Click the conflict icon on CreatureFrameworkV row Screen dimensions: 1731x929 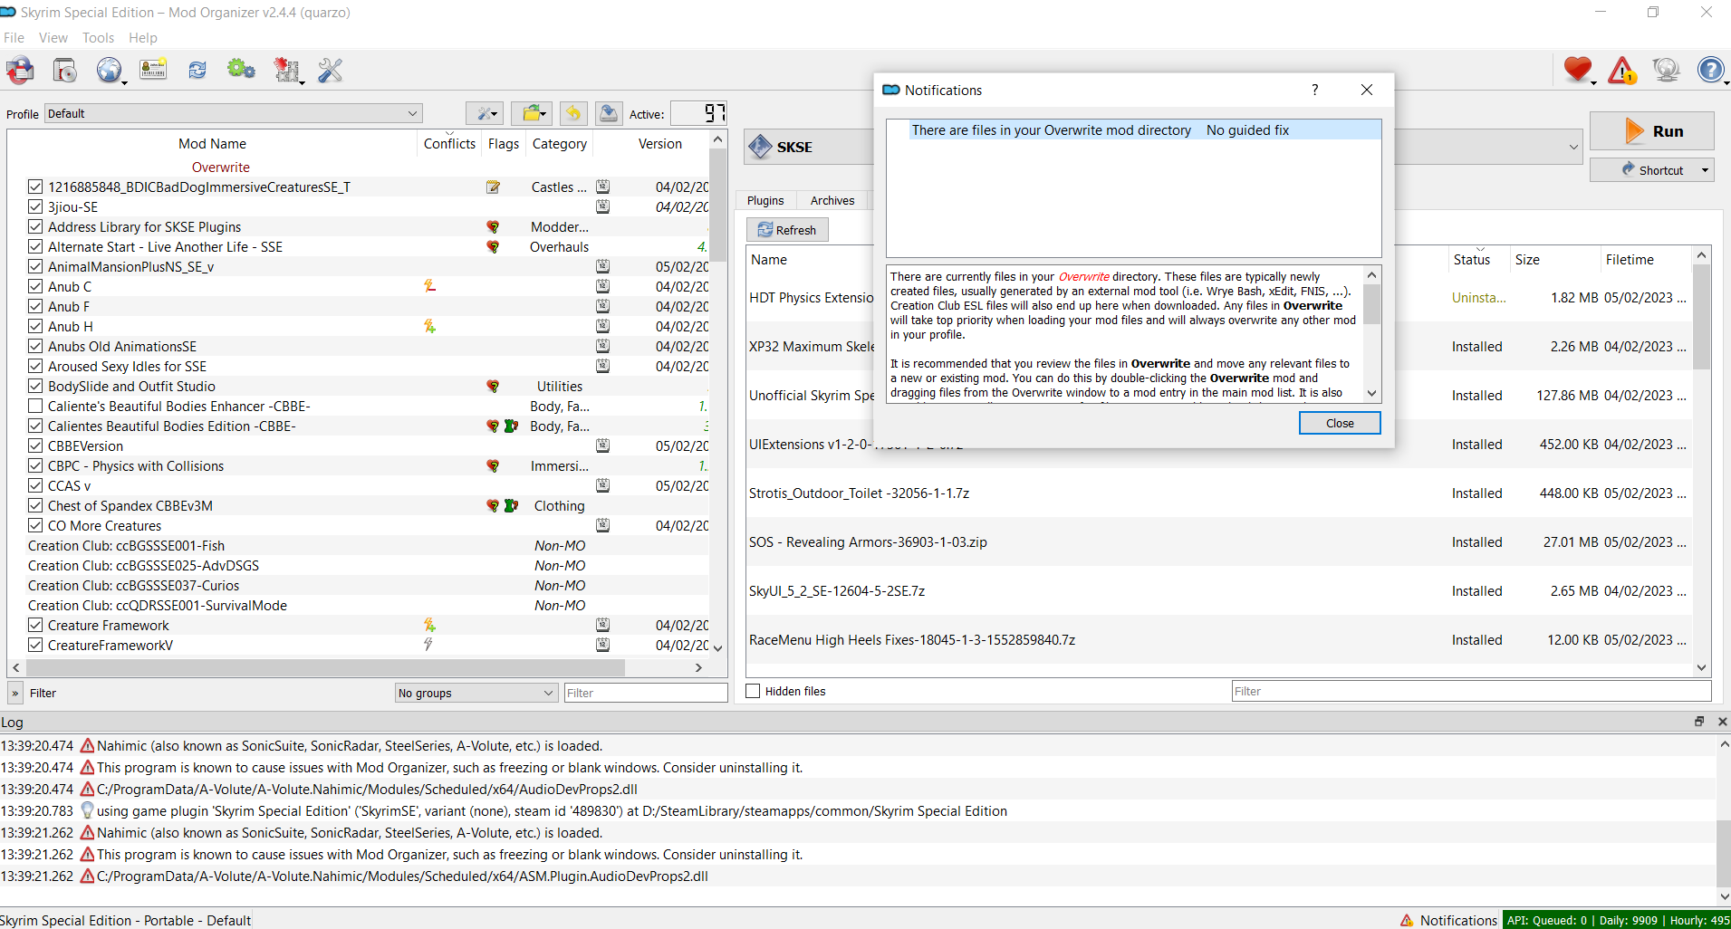[x=428, y=645]
